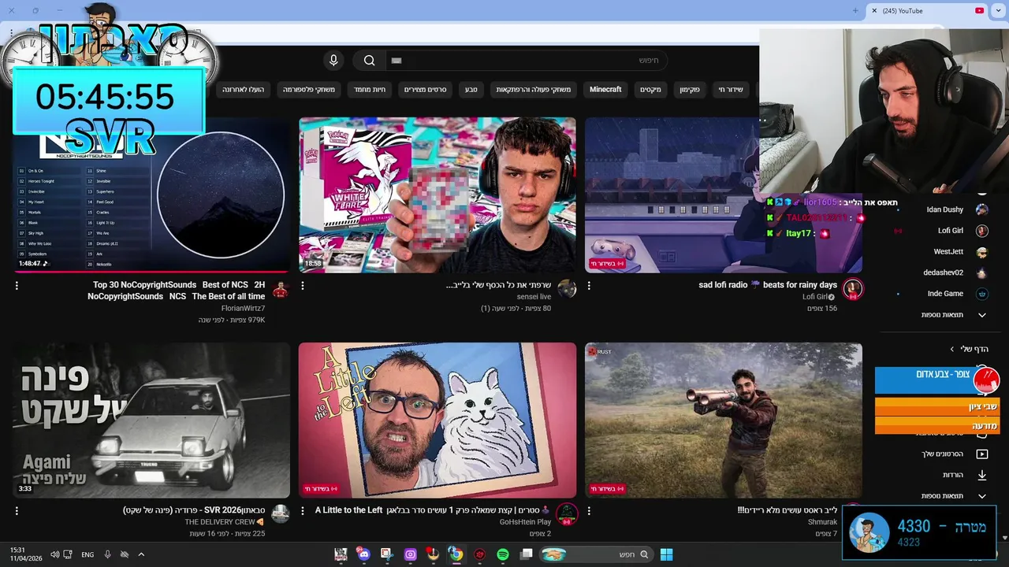Viewport: 1009px width, 567px height.
Task: Click the Windows taskbar search box
Action: click(x=597, y=554)
